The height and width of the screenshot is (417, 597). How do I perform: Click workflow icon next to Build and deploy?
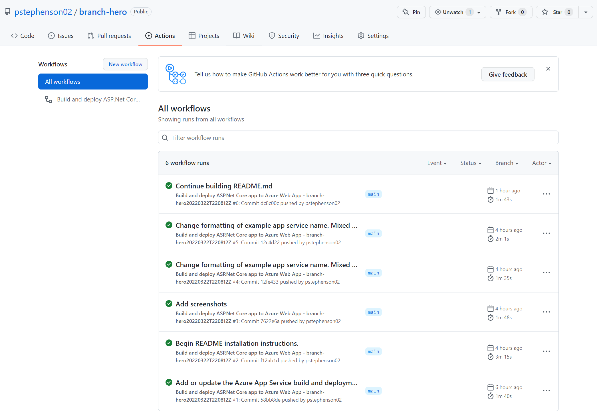(x=49, y=99)
